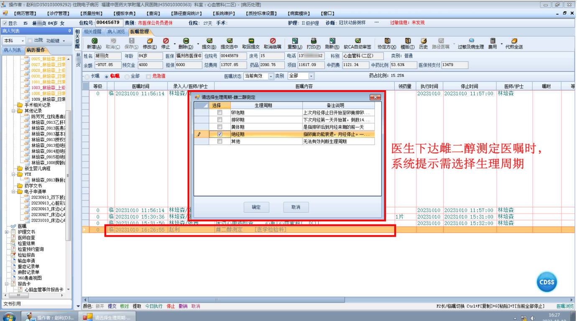
Task: Close the 请选择生理周期 dialog
Action: [x=375, y=97]
